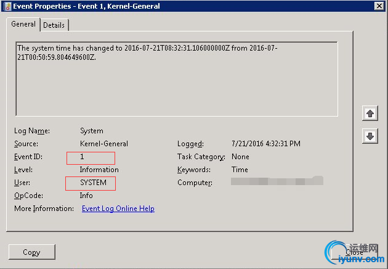
Task: Open the Event Log Online Help link
Action: click(x=118, y=209)
